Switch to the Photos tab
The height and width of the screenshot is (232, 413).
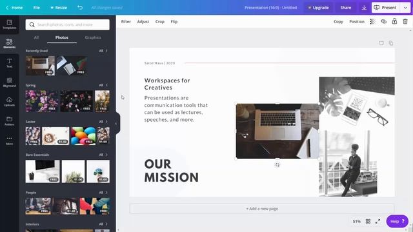[x=62, y=37]
